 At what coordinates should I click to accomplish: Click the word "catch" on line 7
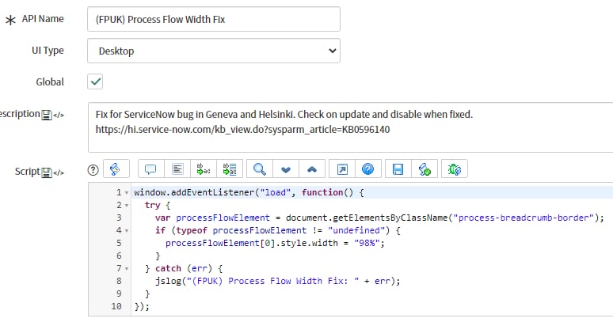click(x=168, y=268)
